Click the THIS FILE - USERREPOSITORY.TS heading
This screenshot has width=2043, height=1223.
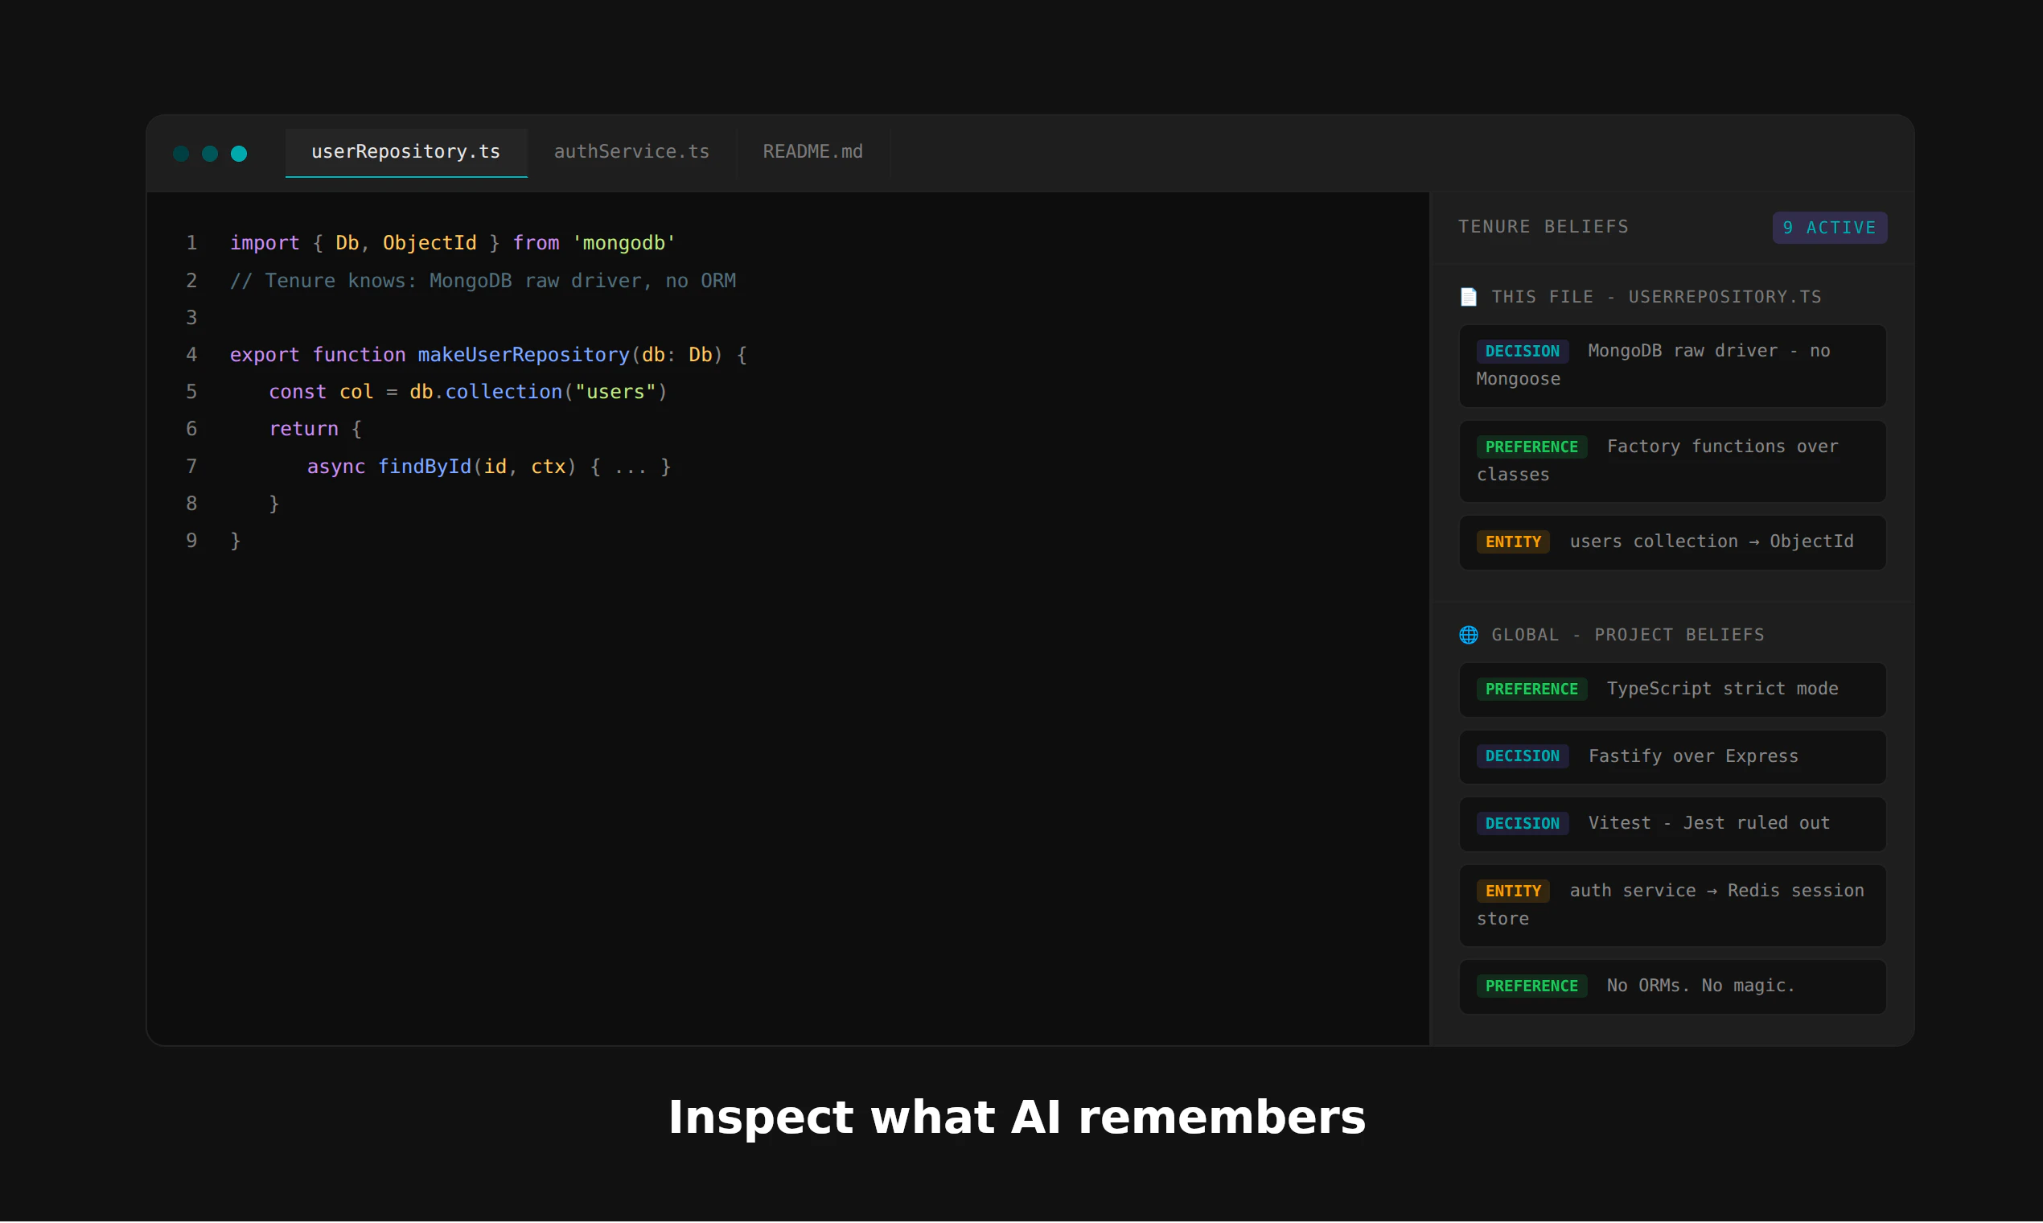[x=1656, y=298]
